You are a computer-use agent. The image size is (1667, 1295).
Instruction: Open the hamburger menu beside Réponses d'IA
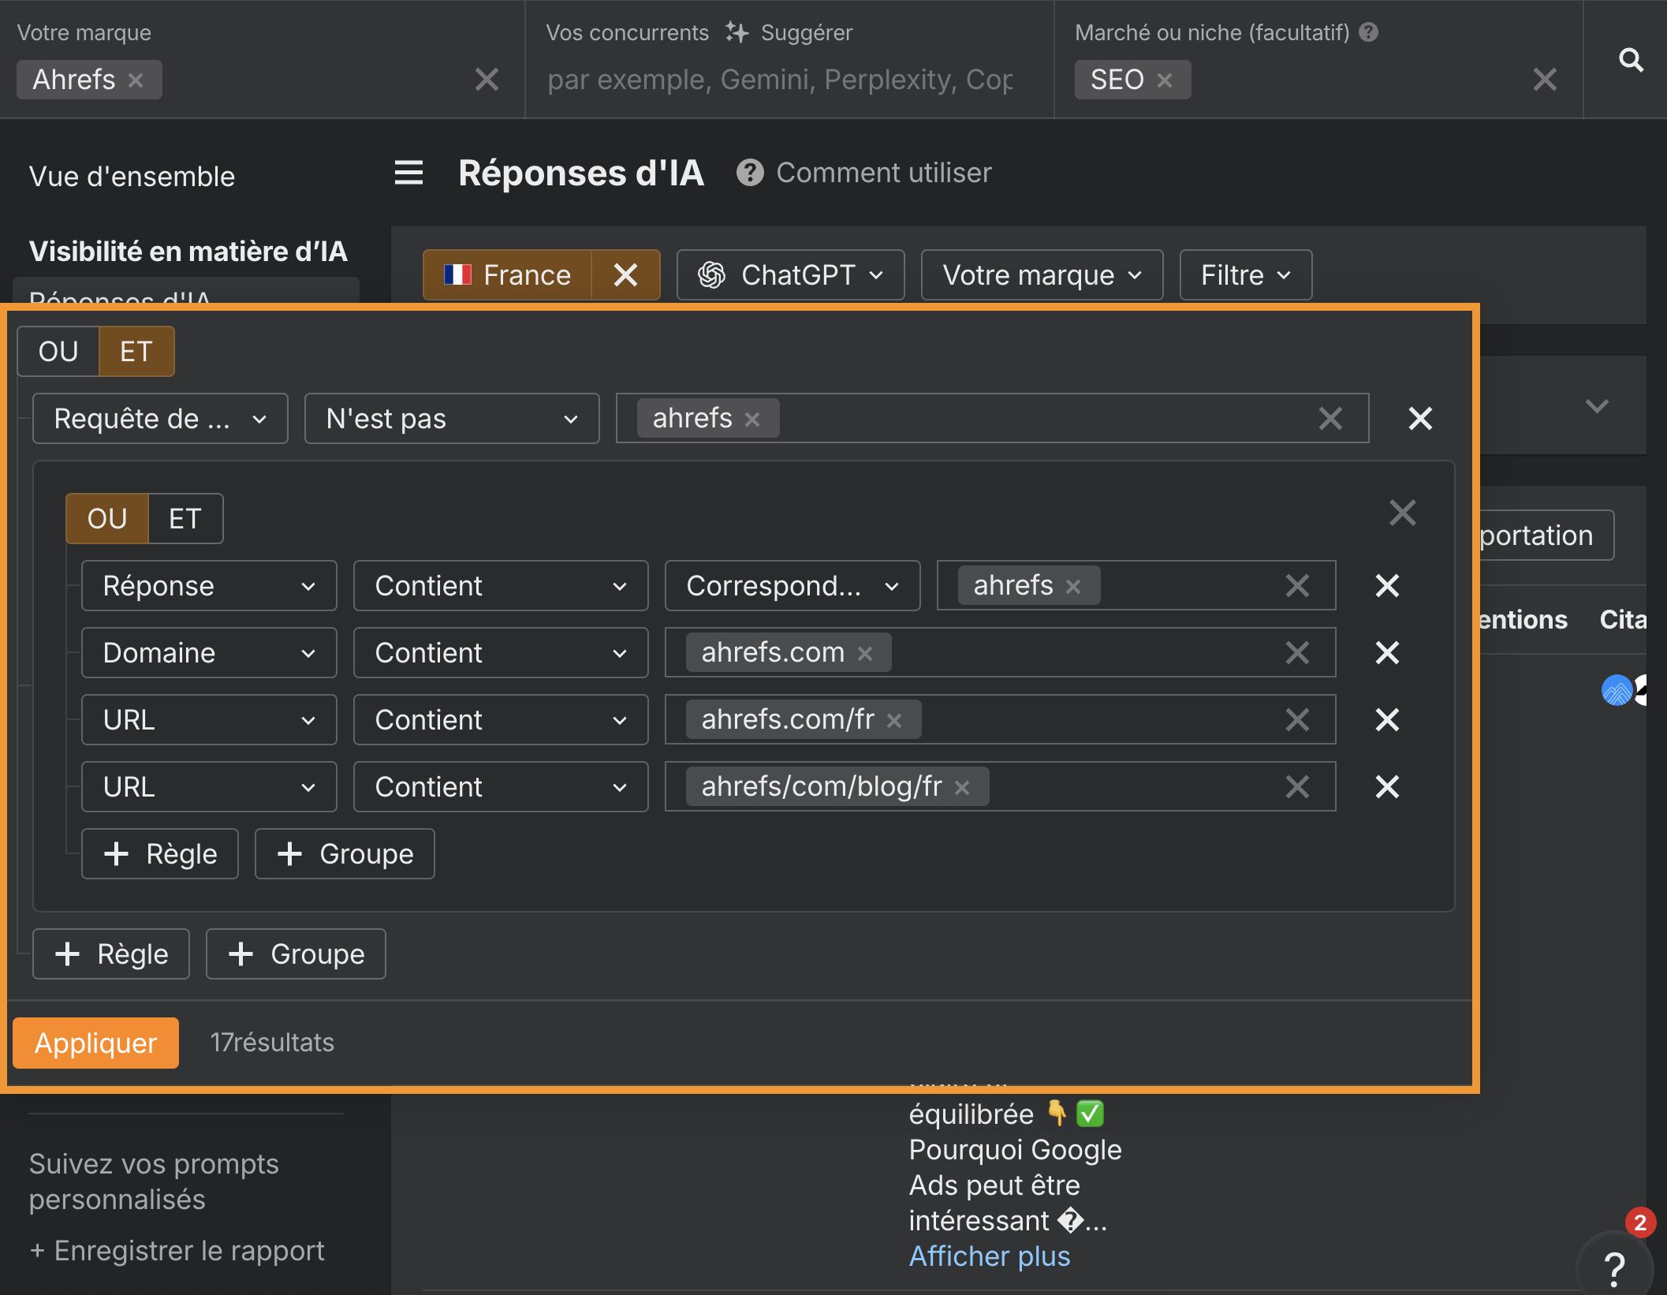click(408, 173)
